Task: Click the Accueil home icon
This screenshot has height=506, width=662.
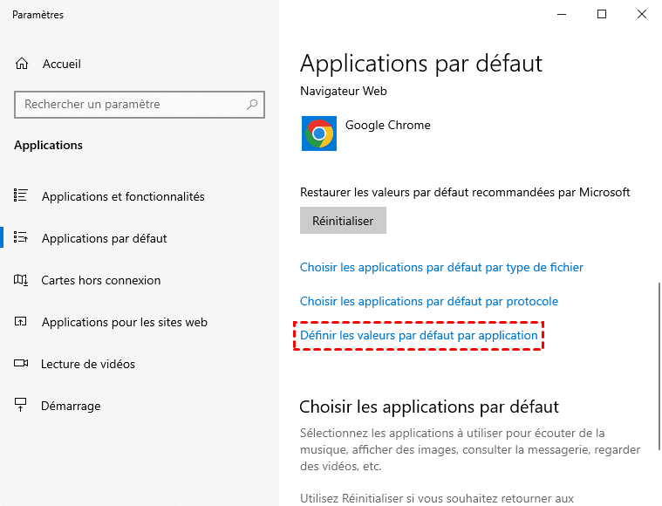Action: click(x=23, y=64)
